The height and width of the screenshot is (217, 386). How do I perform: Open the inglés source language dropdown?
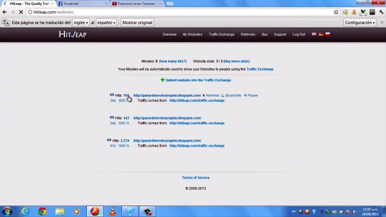tap(81, 22)
